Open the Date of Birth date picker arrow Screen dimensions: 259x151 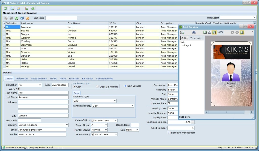tap(116, 121)
